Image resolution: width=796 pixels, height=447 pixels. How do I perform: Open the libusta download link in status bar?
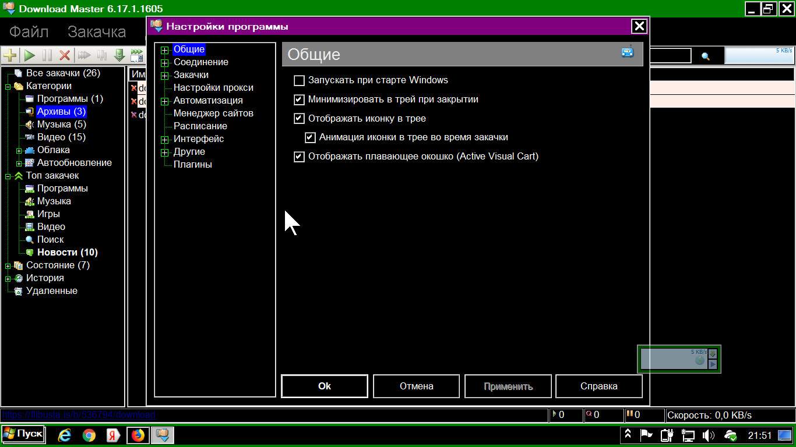pos(78,415)
